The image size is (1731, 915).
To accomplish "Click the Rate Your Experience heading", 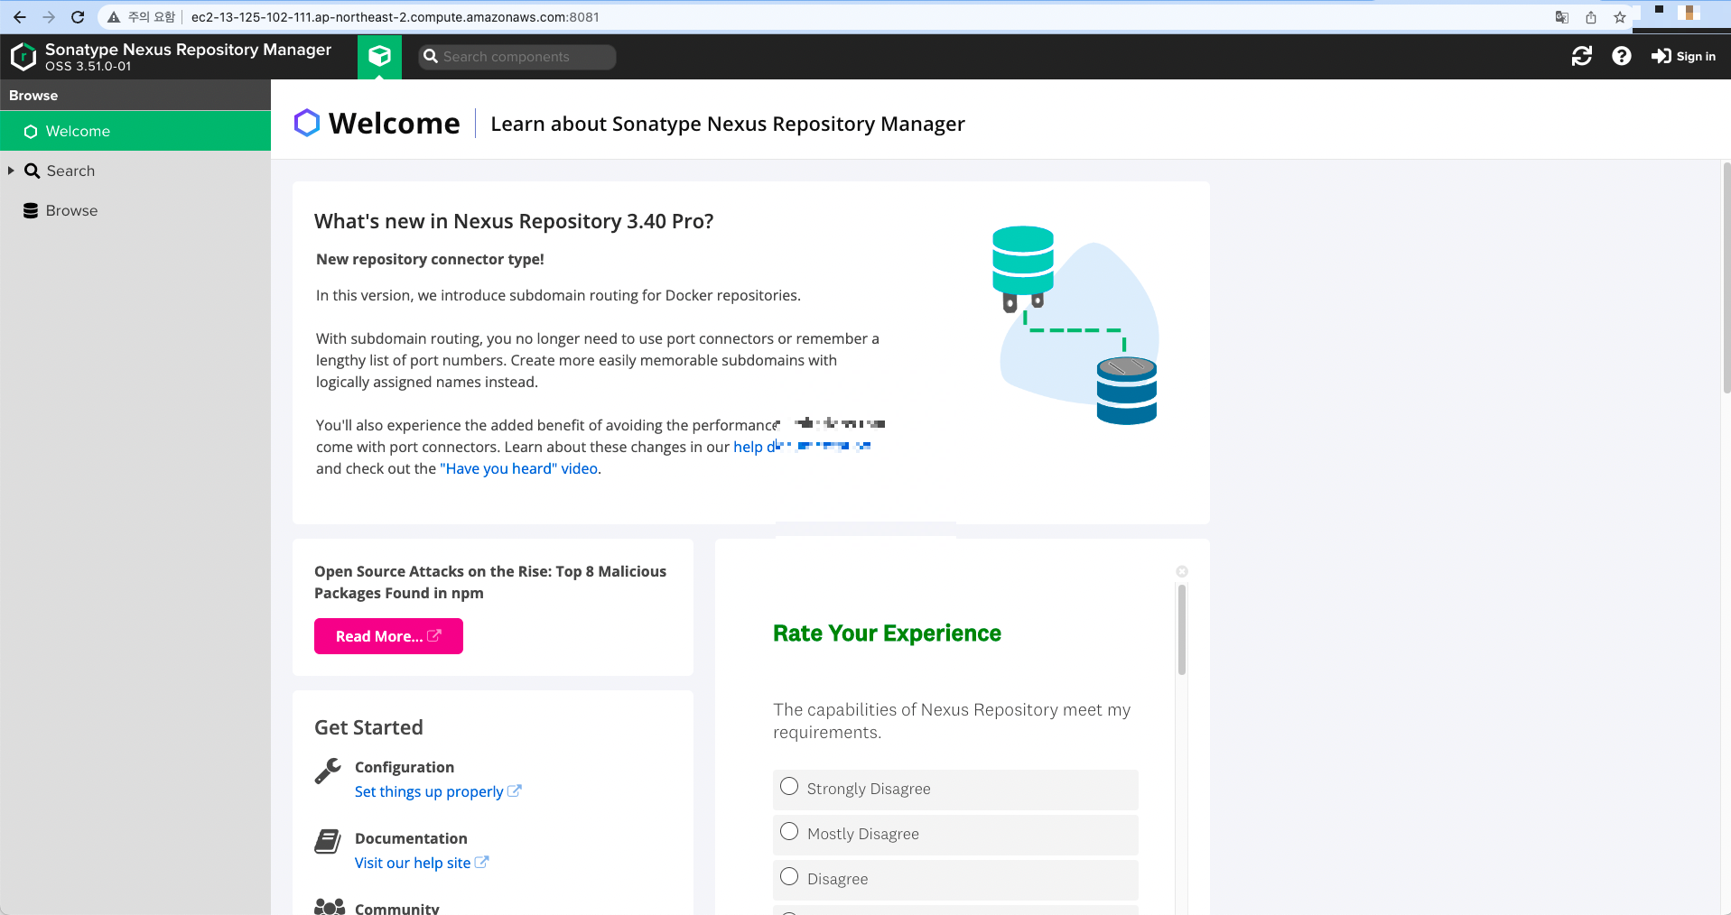I will coord(887,633).
